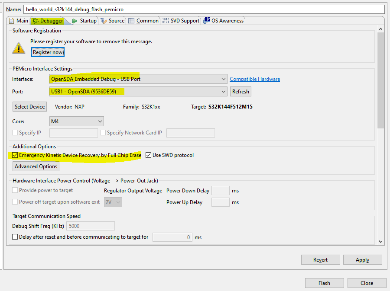Click the Startup tab green arrow icon

coord(75,21)
